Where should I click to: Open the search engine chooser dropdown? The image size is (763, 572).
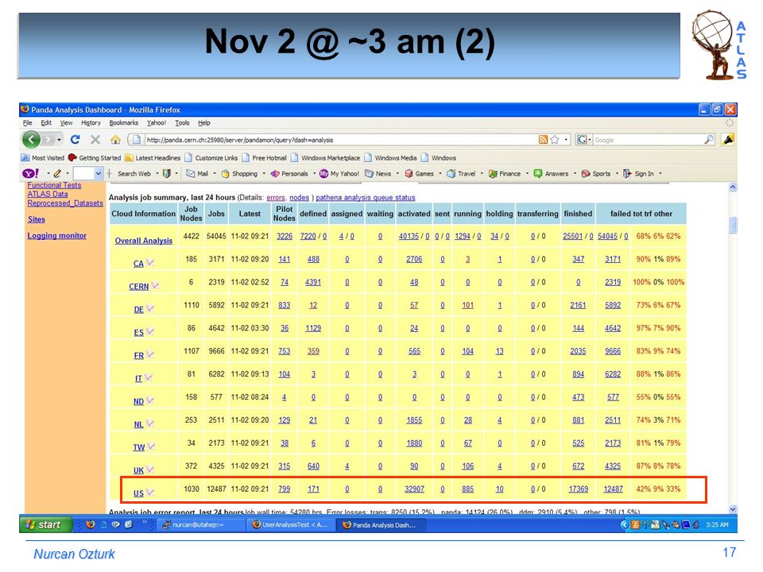pyautogui.click(x=589, y=140)
